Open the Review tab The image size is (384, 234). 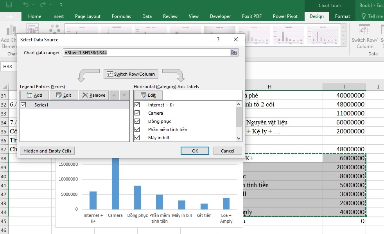point(170,16)
